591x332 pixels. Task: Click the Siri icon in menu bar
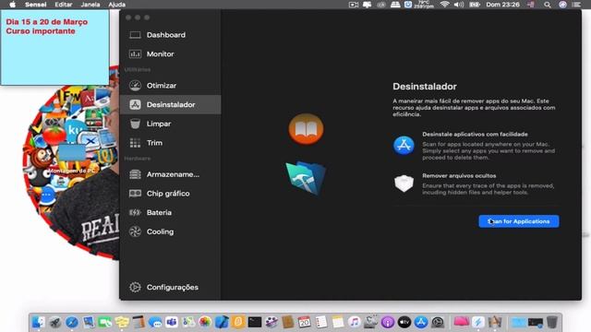tap(562, 5)
